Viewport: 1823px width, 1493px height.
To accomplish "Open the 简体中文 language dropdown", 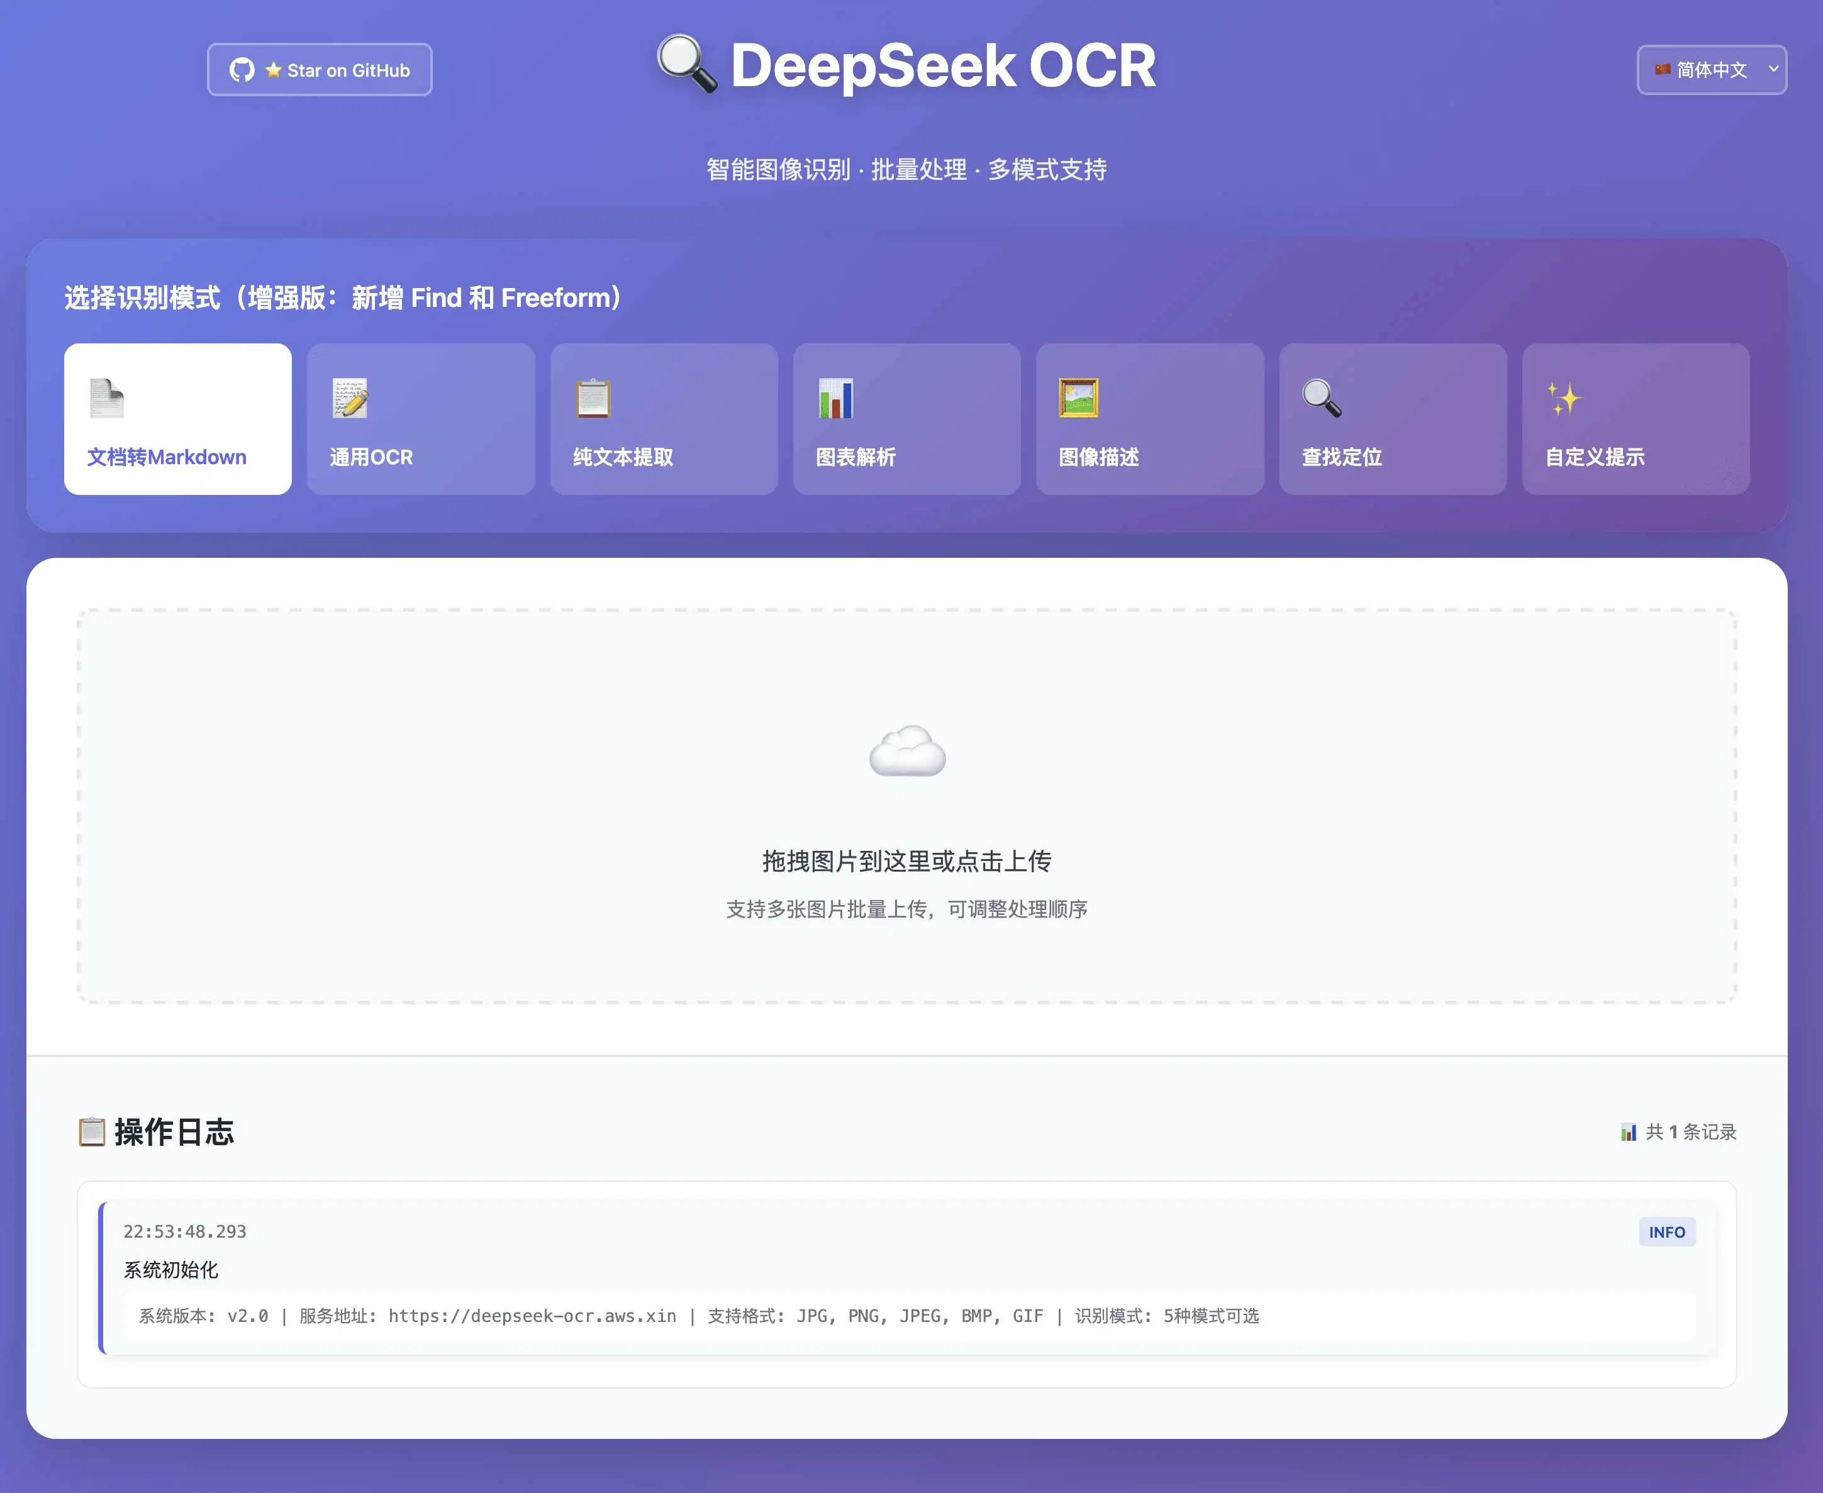I will click(1710, 70).
